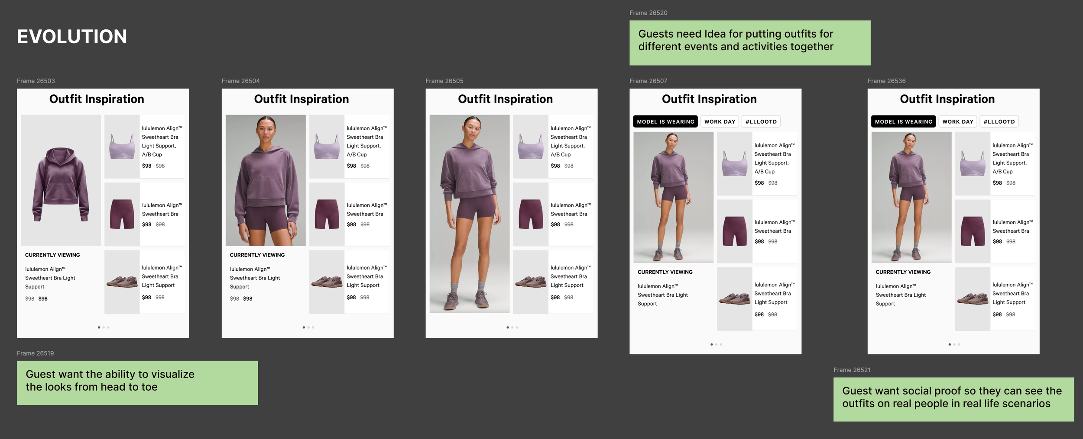Click the full-body model photo in Frame 26505
This screenshot has width=1083, height=439.
[x=470, y=214]
